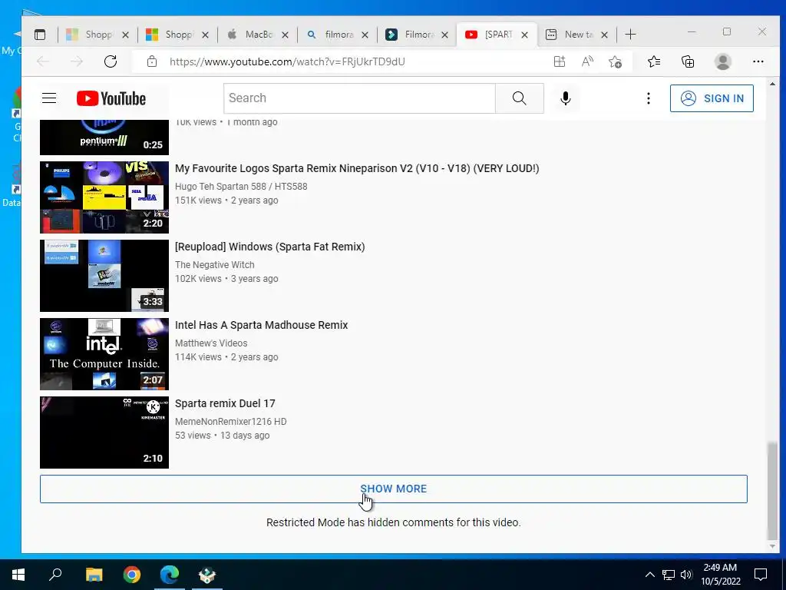Click the 2:10 Sparta Duel thumbnail
The width and height of the screenshot is (786, 590).
[x=104, y=432]
